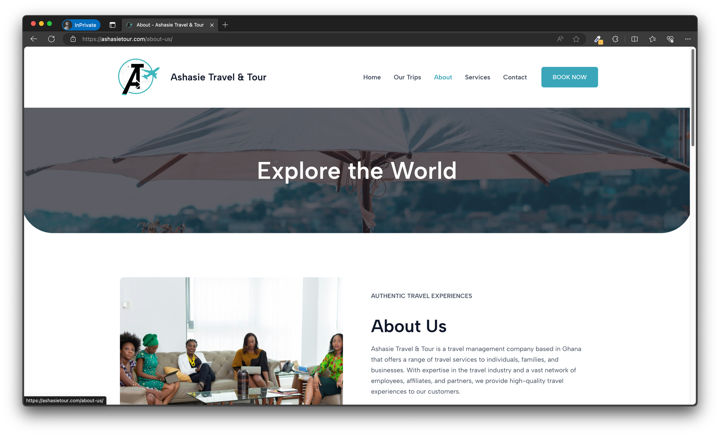Click the BOOK NOW button

[x=569, y=77]
